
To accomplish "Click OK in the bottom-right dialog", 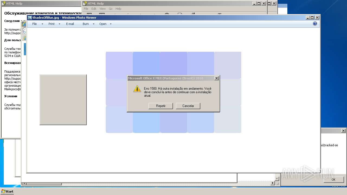I will coord(333,180).
